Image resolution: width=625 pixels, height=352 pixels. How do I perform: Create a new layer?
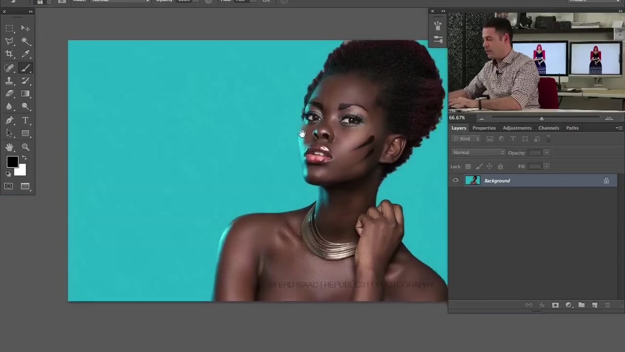click(x=594, y=305)
